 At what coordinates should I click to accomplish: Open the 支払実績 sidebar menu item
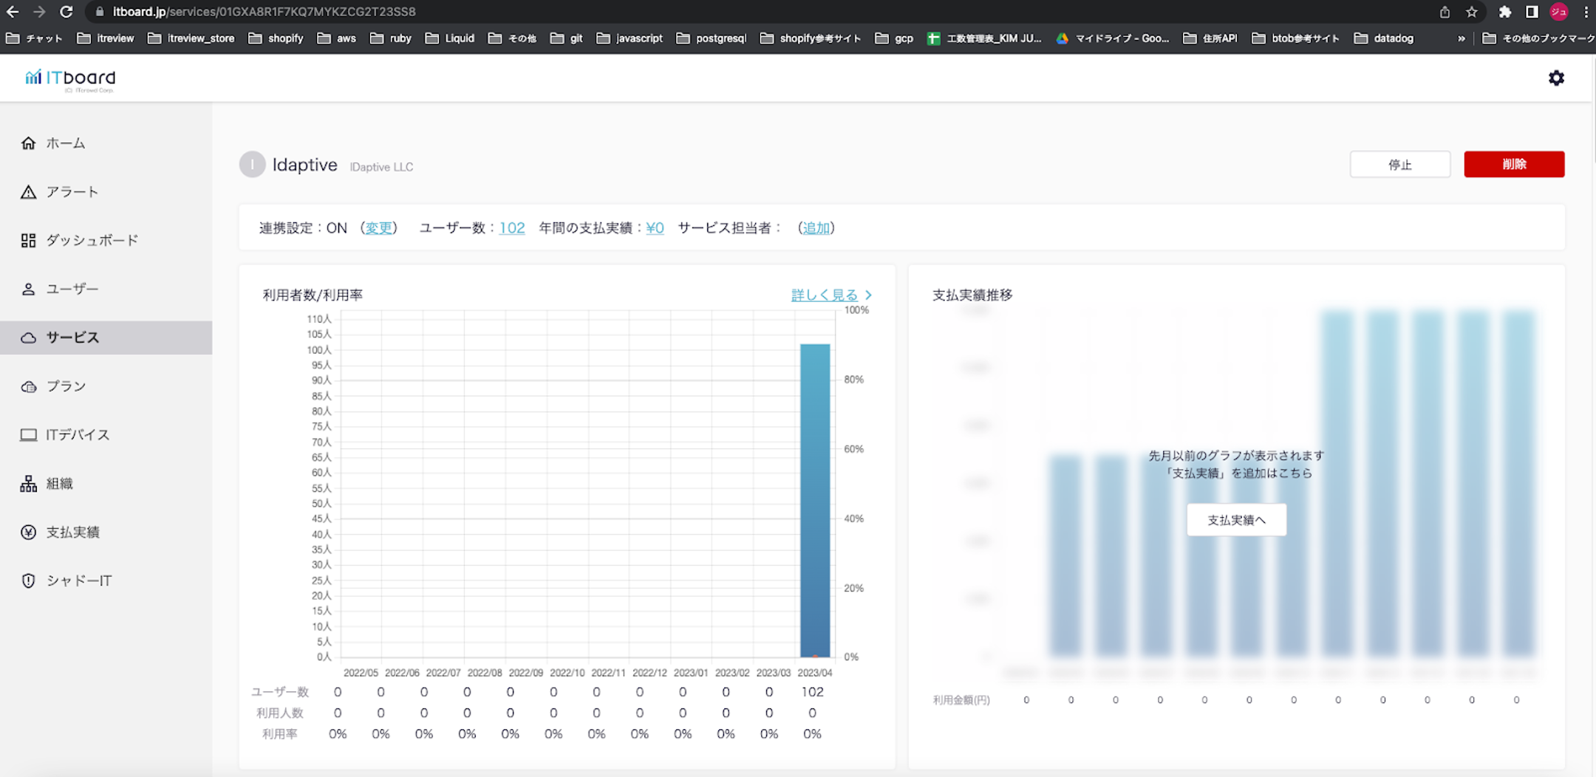click(x=72, y=533)
